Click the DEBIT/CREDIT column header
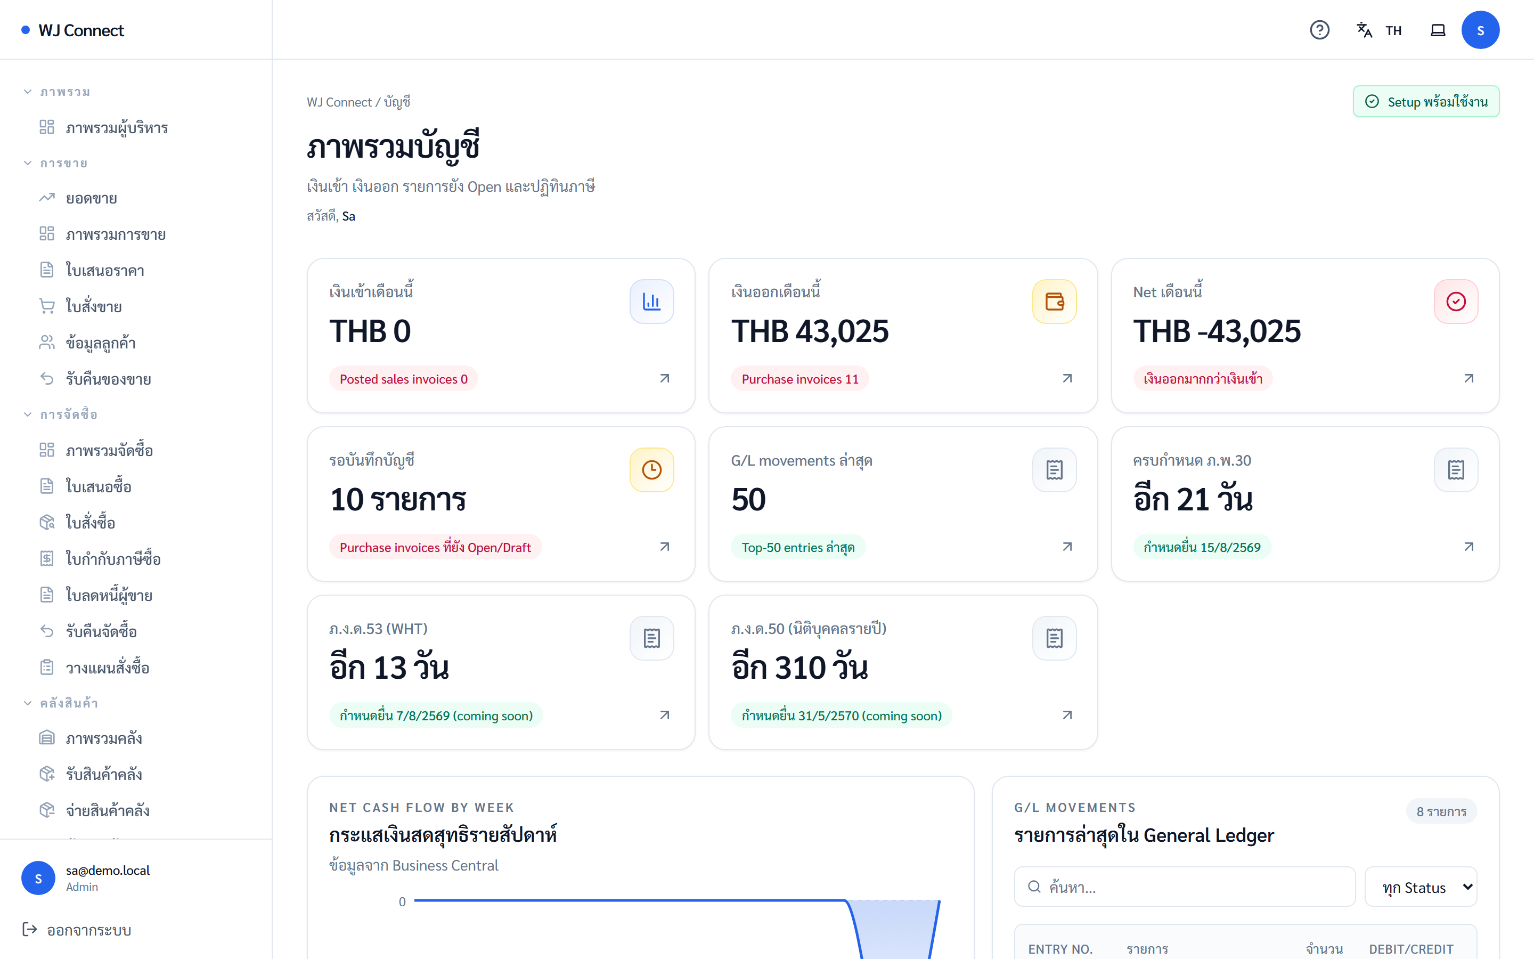The image size is (1534, 959). (x=1411, y=949)
